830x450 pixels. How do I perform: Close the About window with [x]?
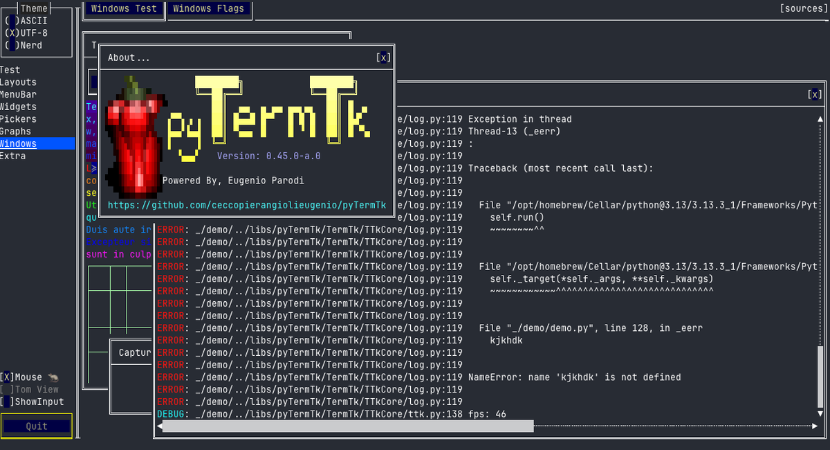(x=383, y=58)
